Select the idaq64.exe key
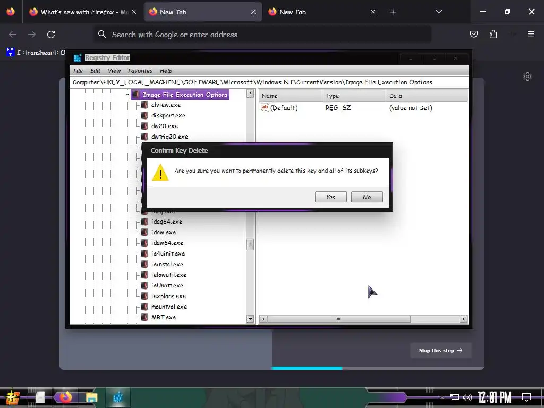This screenshot has width=544, height=408. (x=166, y=222)
